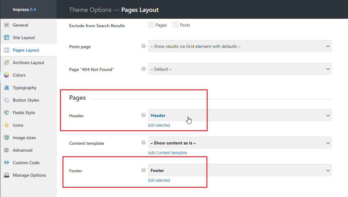Click the Add Content template link
This screenshot has height=197, width=348.
tap(167, 153)
